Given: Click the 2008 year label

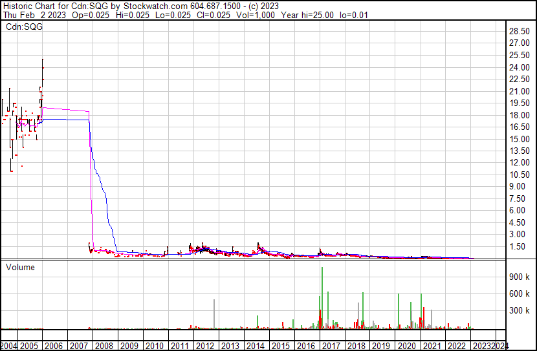Looking at the screenshot, I should pos(104,346).
